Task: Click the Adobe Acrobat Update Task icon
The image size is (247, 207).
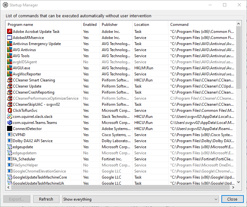Action: 10,31
